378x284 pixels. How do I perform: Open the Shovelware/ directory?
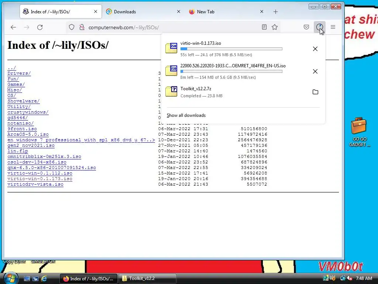coord(23,101)
